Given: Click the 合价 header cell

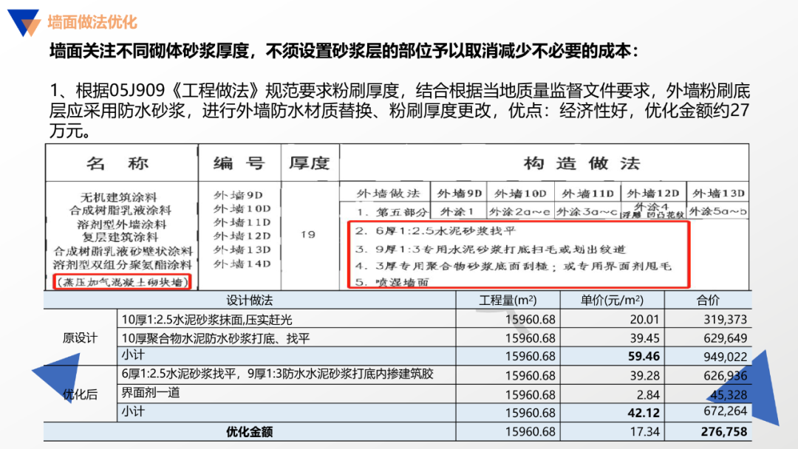Looking at the screenshot, I should pyautogui.click(x=708, y=301).
